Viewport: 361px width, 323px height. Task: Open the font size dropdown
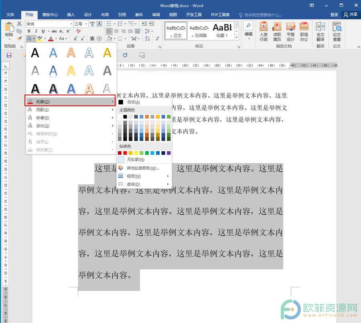(x=86, y=24)
